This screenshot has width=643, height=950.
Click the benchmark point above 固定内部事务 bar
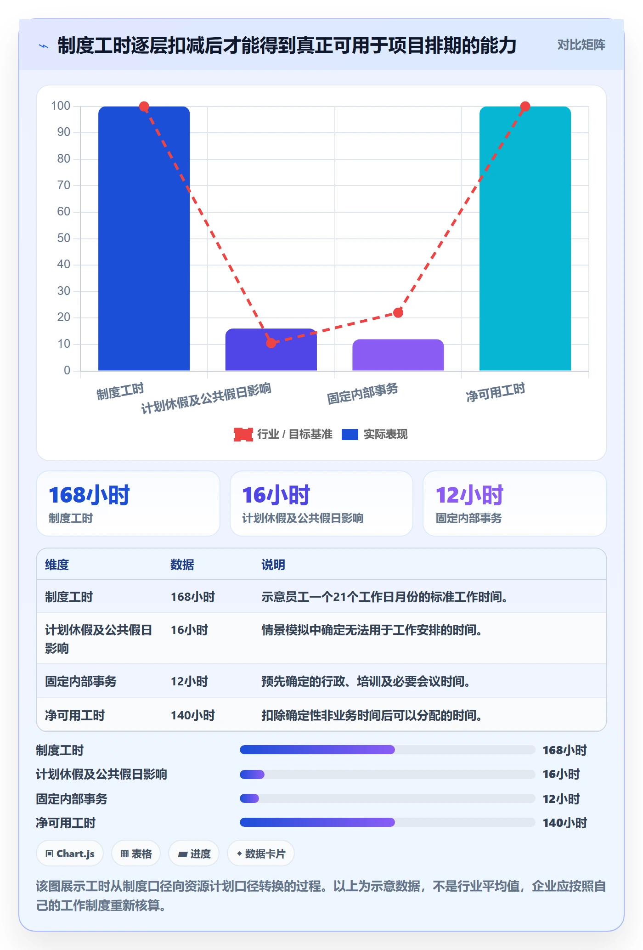click(398, 313)
